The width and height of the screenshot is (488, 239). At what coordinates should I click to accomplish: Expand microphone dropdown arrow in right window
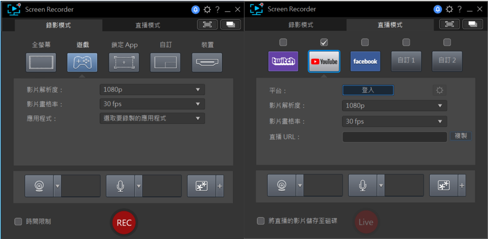(x=381, y=185)
